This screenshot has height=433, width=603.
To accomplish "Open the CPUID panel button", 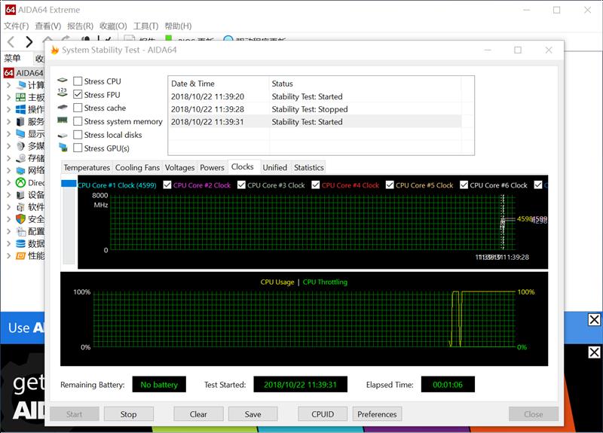I will pyautogui.click(x=323, y=414).
